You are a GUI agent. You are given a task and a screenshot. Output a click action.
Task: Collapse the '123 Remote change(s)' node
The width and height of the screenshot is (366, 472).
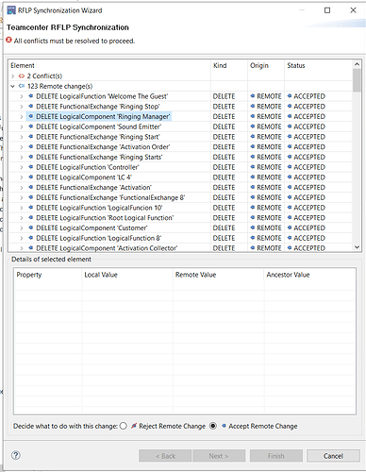tap(13, 86)
